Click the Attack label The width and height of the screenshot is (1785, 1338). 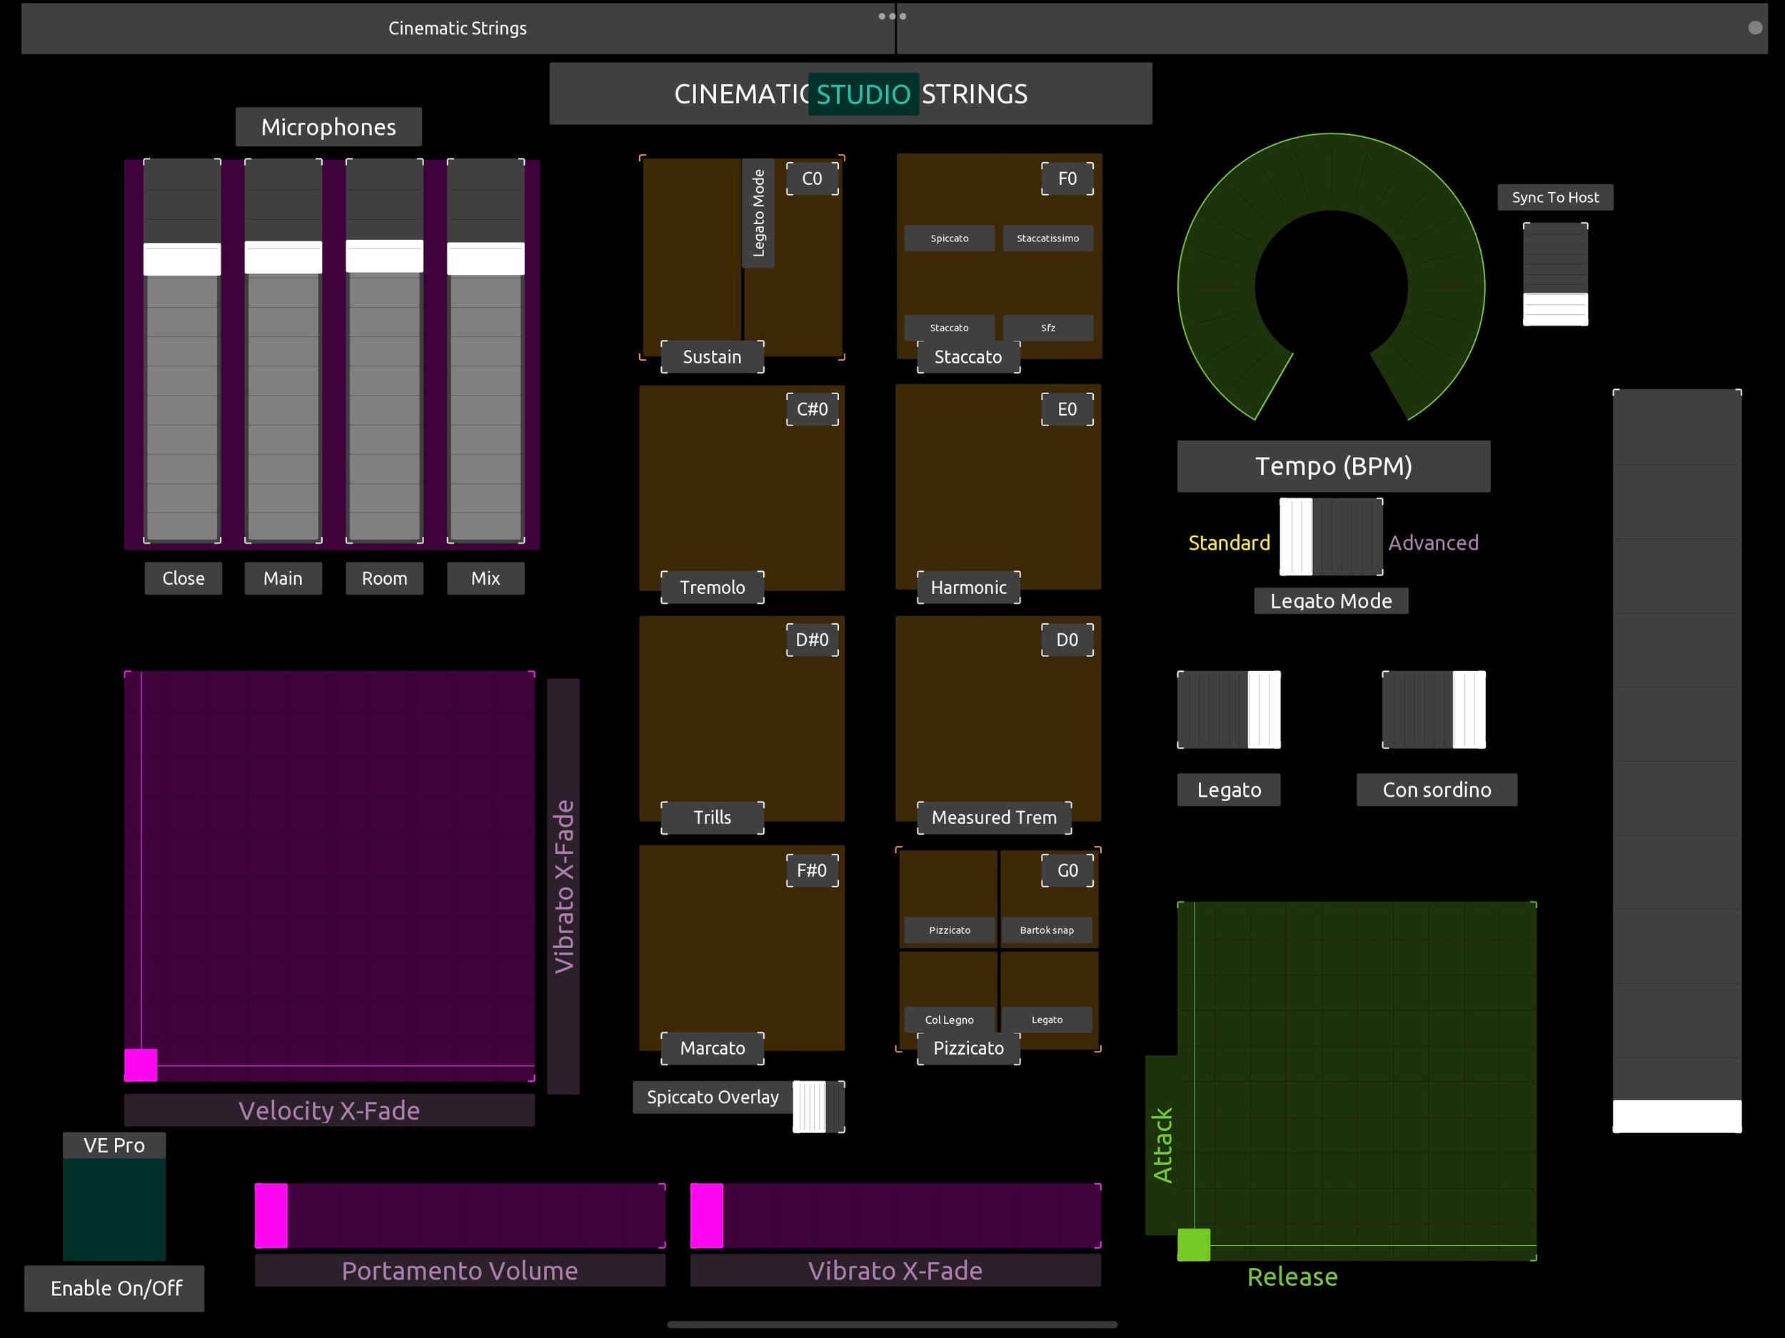pyautogui.click(x=1162, y=1145)
